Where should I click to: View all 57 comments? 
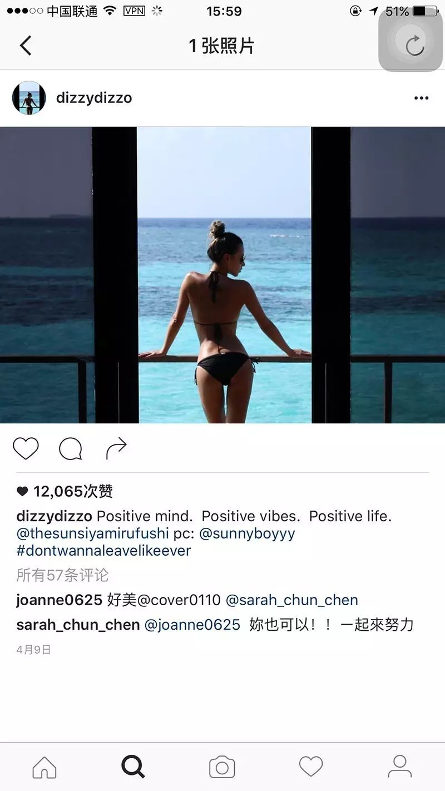62,575
